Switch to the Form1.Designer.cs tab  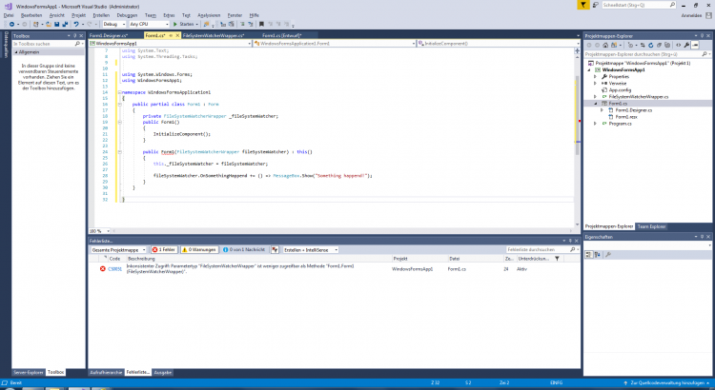(x=108, y=35)
